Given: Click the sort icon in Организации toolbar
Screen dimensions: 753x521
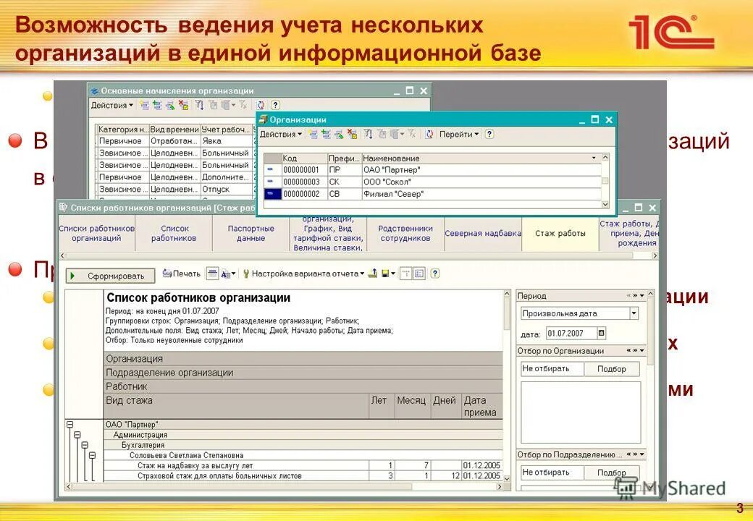Looking at the screenshot, I should tap(368, 133).
